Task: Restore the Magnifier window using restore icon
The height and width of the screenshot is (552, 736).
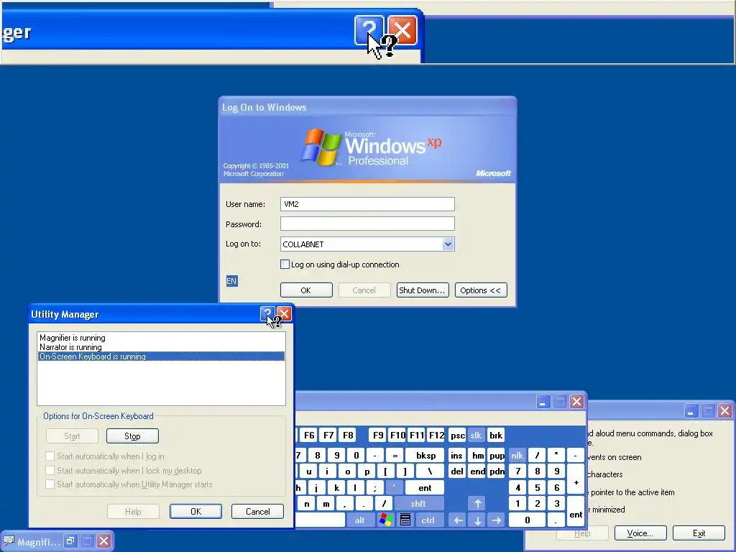Action: (70, 540)
